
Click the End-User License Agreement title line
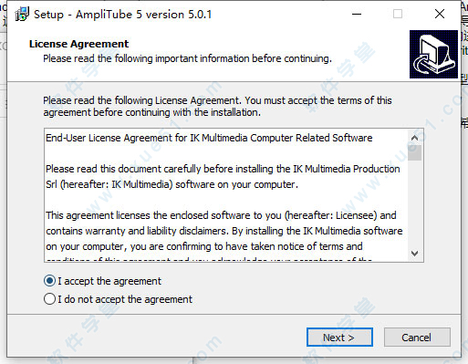209,138
